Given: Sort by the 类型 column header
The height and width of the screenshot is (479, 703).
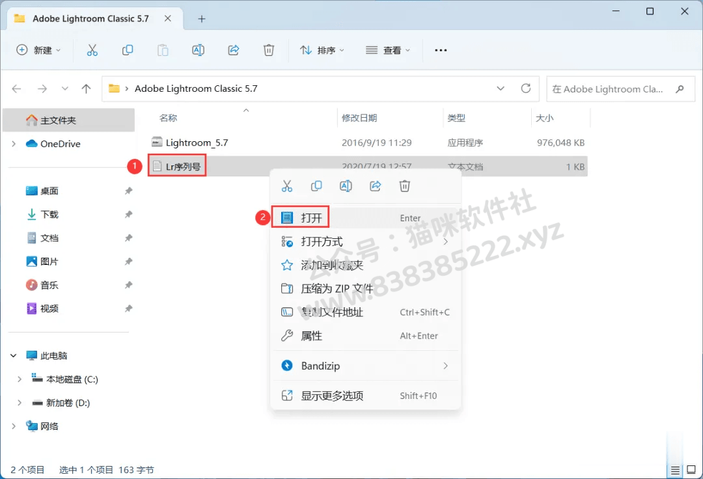Looking at the screenshot, I should (x=456, y=118).
